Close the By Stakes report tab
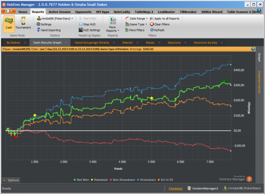Image resolution: width=265 pixels, height=194 pixels. pyautogui.click(x=25, y=43)
